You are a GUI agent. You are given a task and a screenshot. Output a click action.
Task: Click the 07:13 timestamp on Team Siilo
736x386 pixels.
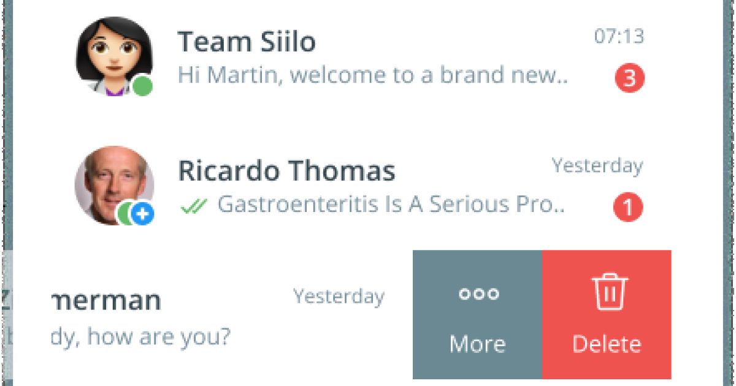(x=619, y=37)
